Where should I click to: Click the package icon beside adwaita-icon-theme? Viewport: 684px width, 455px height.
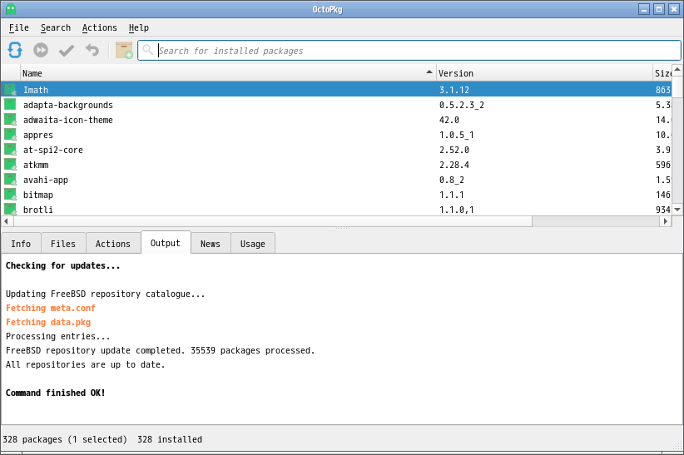point(10,120)
